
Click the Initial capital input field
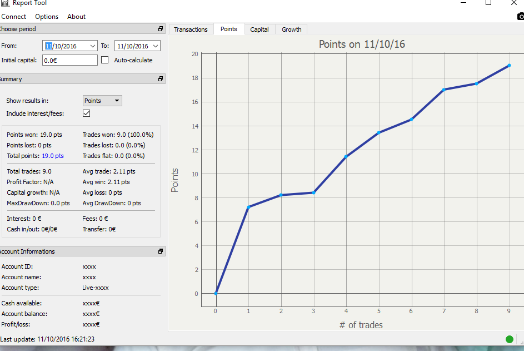[x=70, y=60]
